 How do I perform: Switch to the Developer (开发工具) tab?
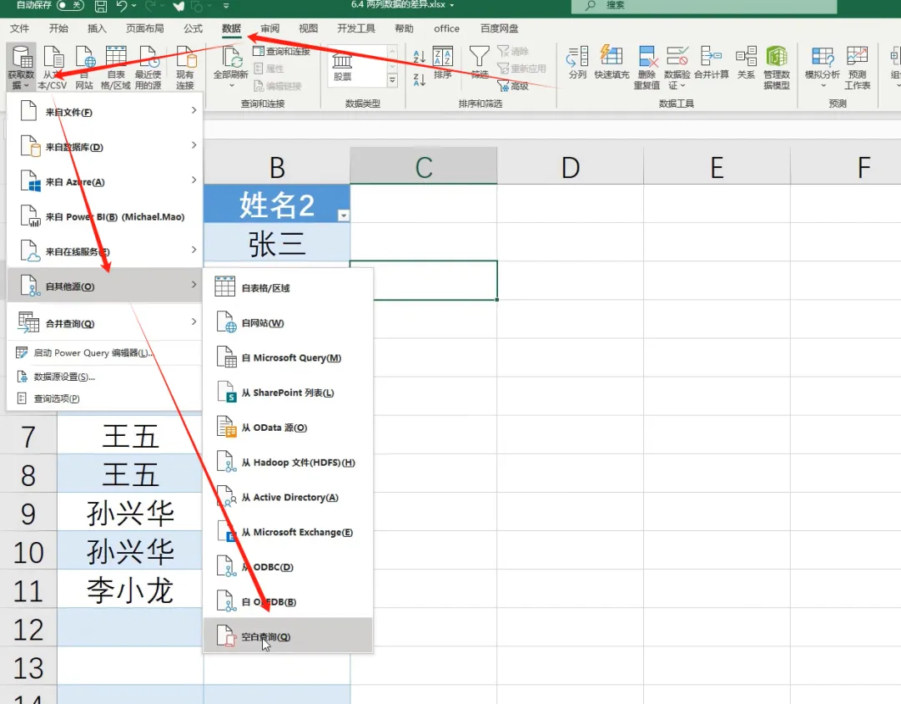[356, 28]
